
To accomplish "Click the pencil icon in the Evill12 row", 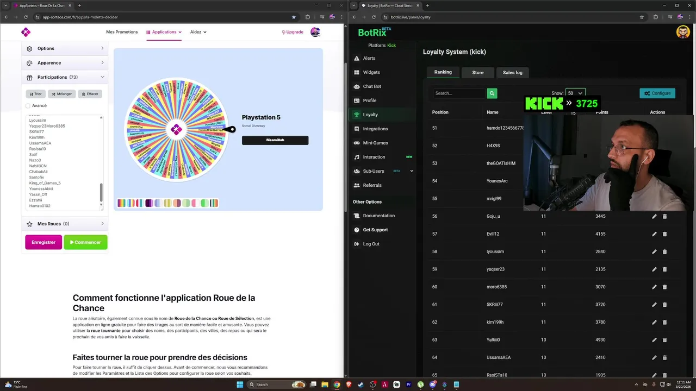I will pyautogui.click(x=654, y=234).
